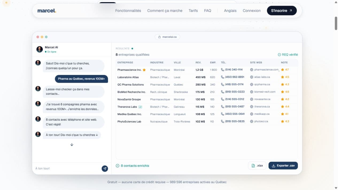This screenshot has height=190, width=338.
Task: Click the NOTE column header
Action: pos(284,62)
